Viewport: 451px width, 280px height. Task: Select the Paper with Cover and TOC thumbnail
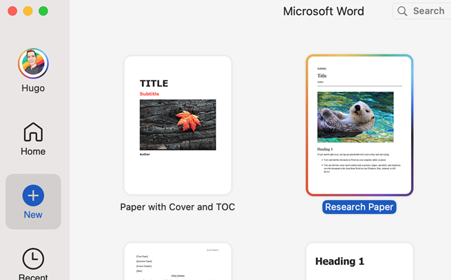coord(178,125)
